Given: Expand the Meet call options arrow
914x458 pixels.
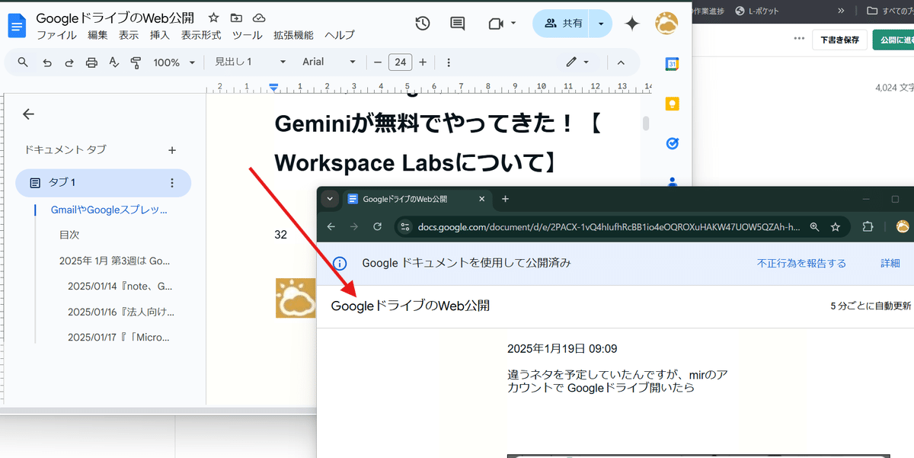Looking at the screenshot, I should pos(514,24).
